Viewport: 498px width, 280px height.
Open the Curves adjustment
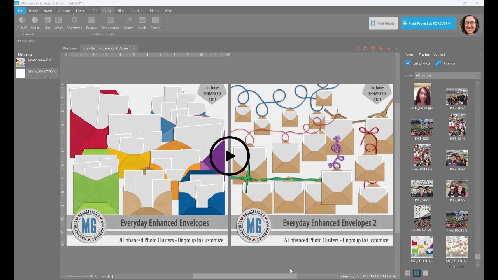coord(155,23)
